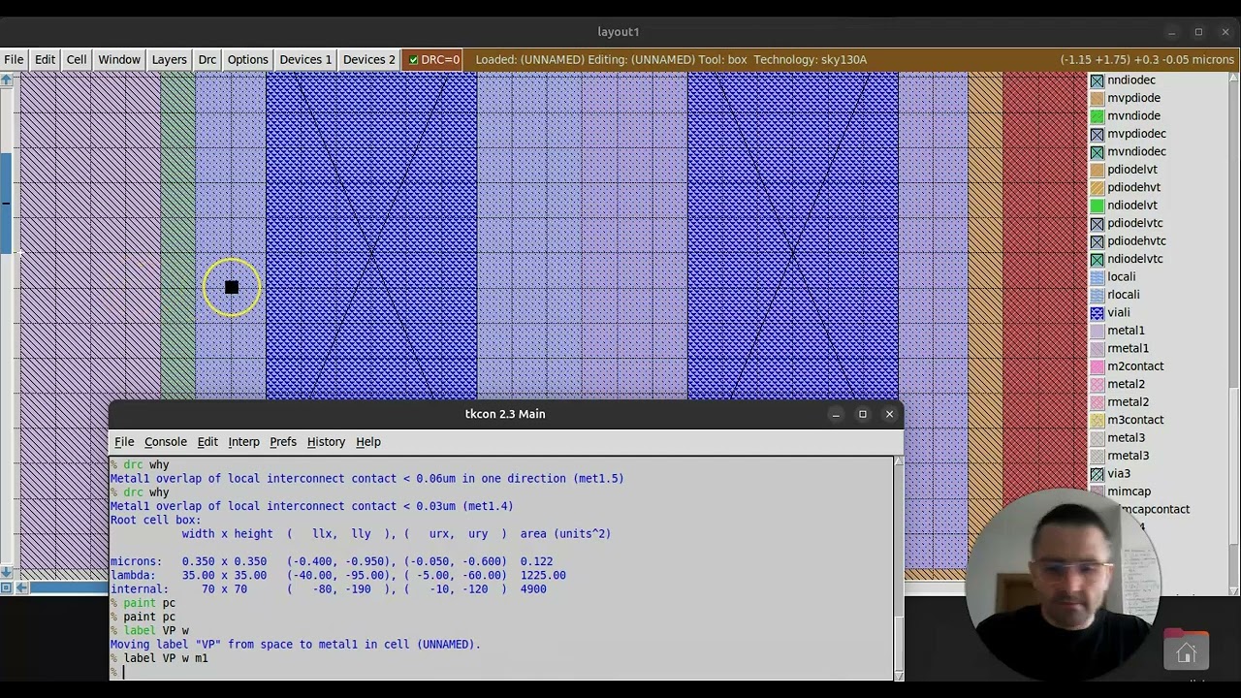Select the nndiodec layer swatch

tap(1098, 80)
